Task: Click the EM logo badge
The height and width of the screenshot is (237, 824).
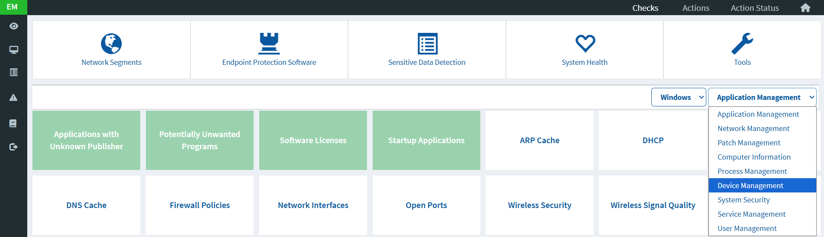Action: (13, 7)
